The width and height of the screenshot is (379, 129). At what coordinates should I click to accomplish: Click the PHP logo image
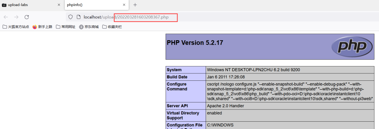pos(352,47)
